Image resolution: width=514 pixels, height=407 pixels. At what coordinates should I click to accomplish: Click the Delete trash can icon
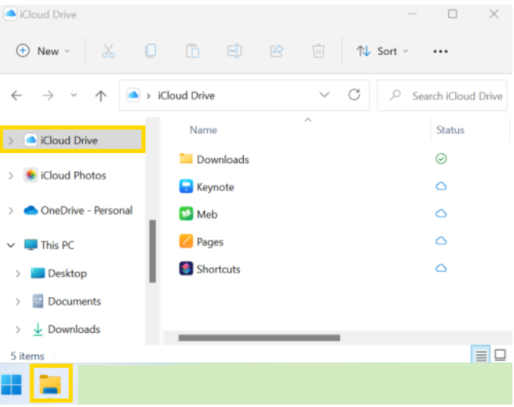pos(318,51)
